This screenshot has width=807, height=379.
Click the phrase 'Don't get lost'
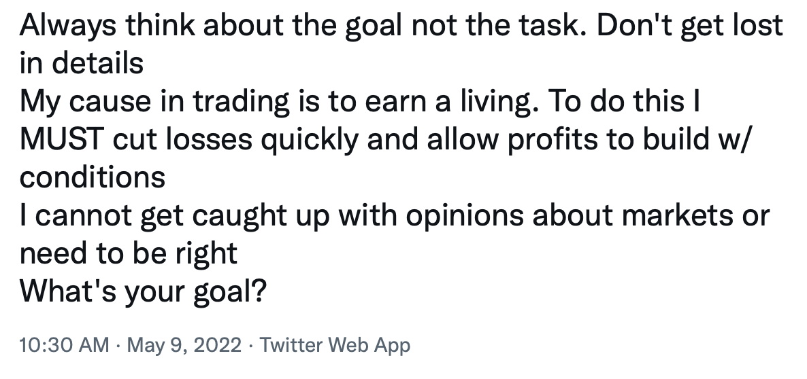[690, 26]
